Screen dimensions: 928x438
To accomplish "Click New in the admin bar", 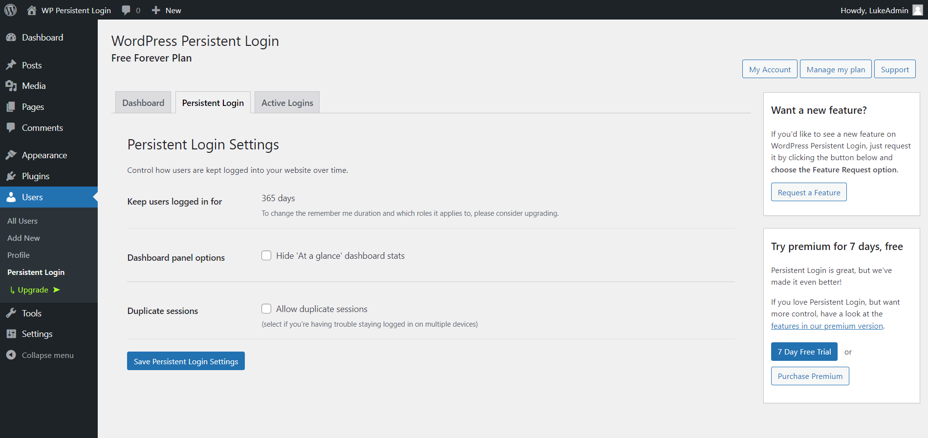I will 173,10.
